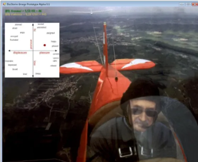The width and height of the screenshot is (198, 162).
Task: Click the left arrowhead of the displeasure axis
Action: click(9, 51)
